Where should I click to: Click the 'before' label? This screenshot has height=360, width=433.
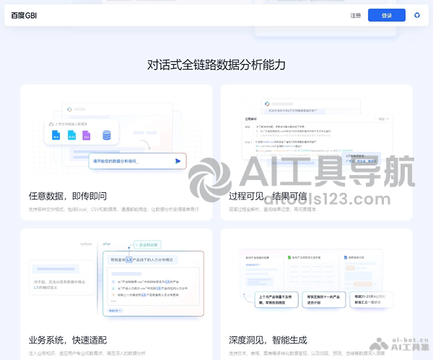coord(86,244)
